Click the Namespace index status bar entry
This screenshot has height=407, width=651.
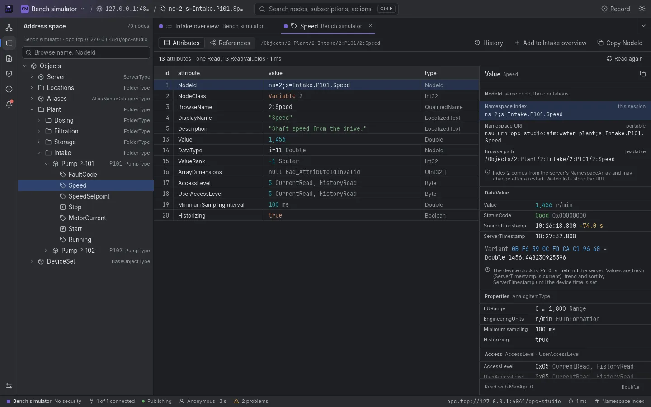619,401
